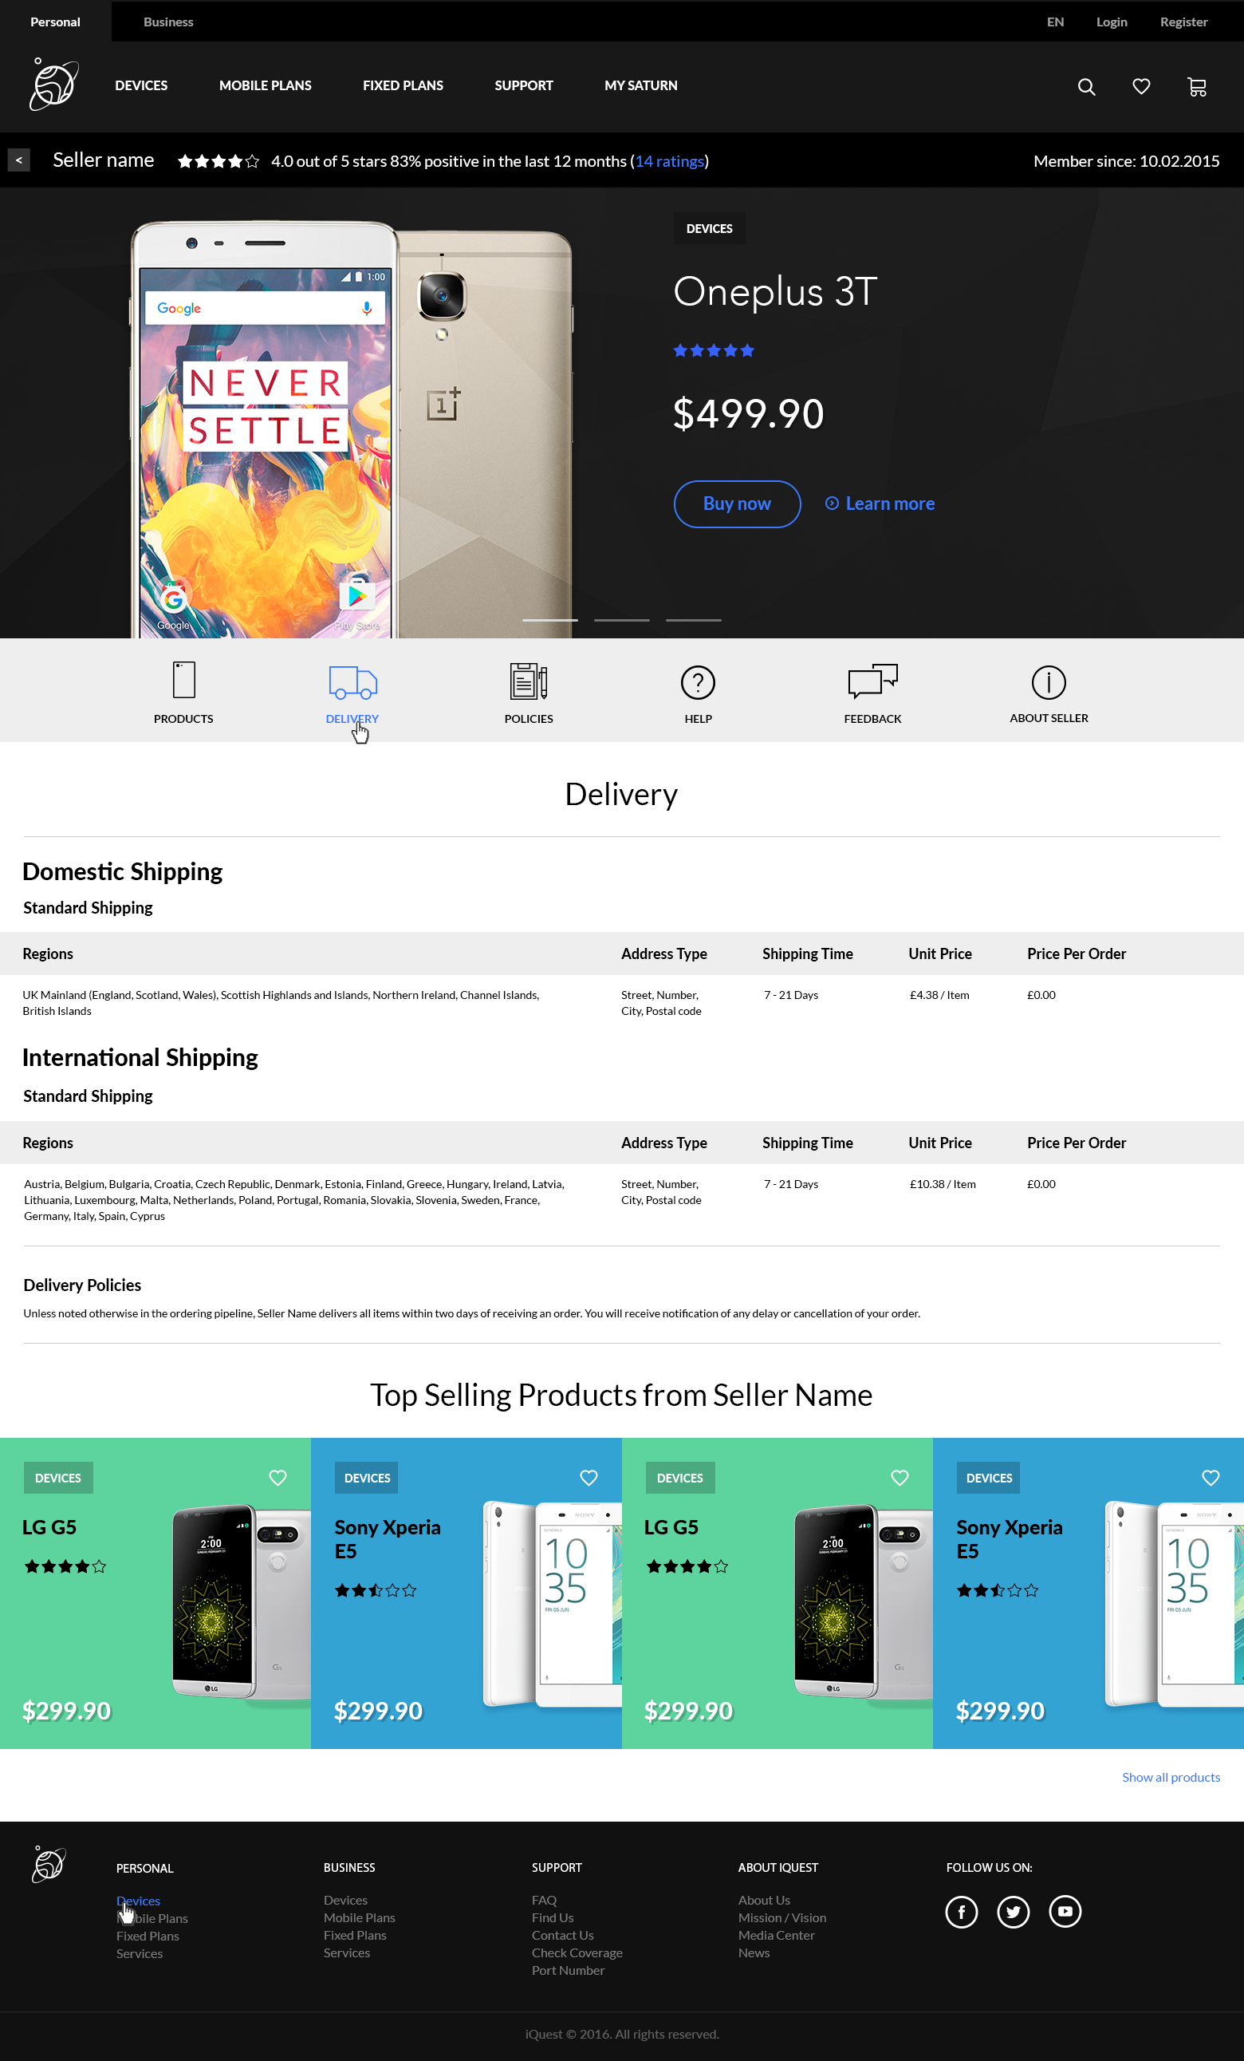1244x2061 pixels.
Task: Open the Feedback speech bubbles icon
Action: click(x=872, y=681)
